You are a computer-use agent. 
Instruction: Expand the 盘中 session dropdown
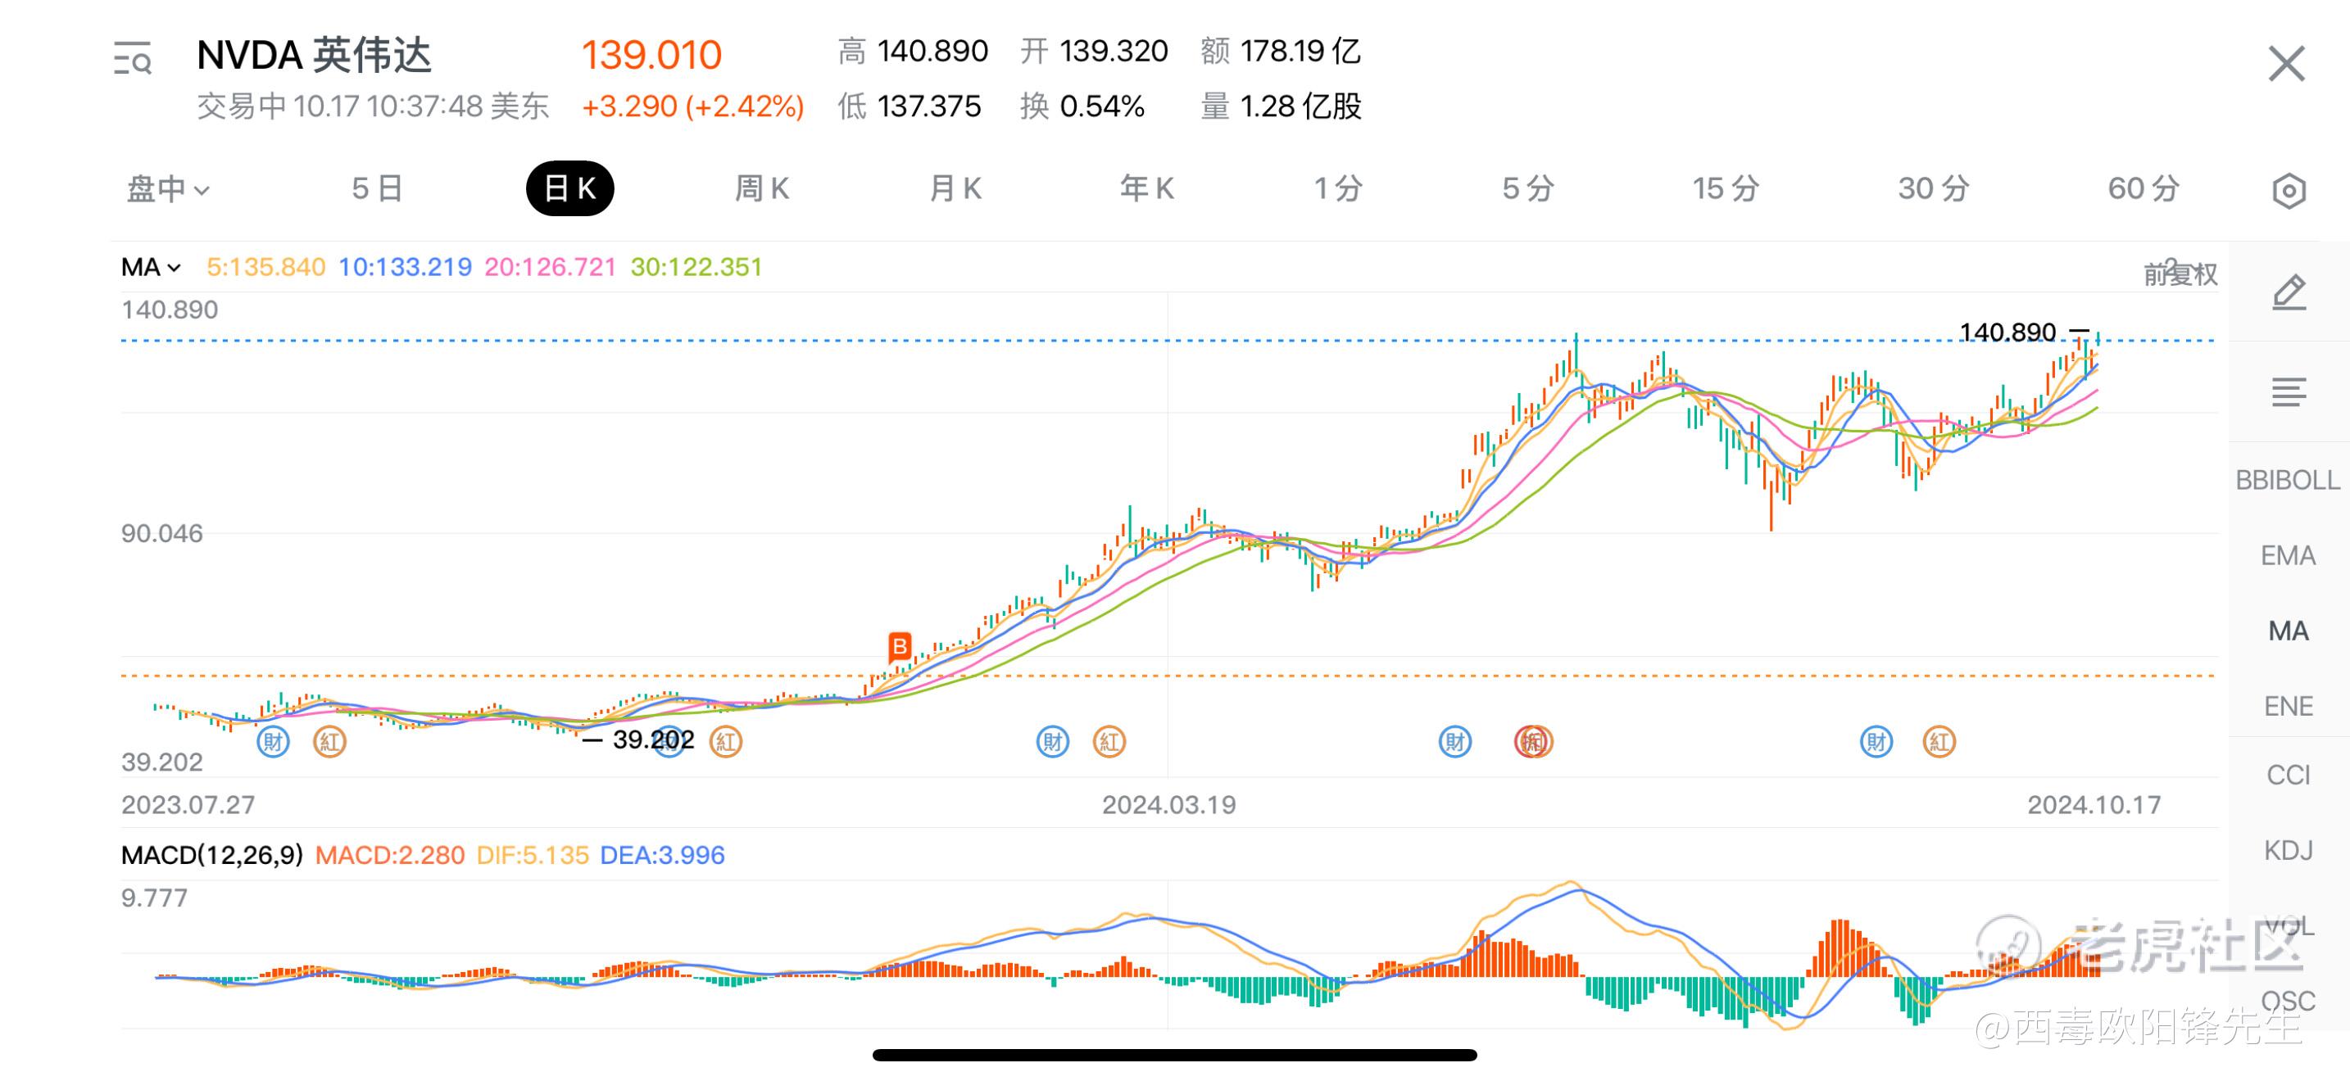tap(168, 188)
